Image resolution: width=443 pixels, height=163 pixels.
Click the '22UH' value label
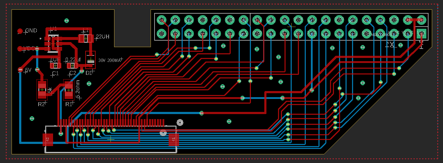(103, 36)
